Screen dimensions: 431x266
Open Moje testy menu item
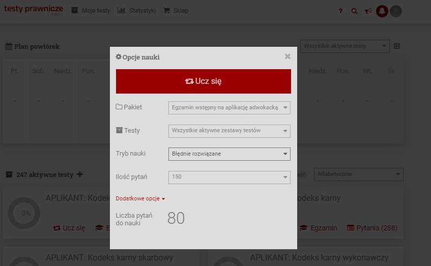point(91,11)
